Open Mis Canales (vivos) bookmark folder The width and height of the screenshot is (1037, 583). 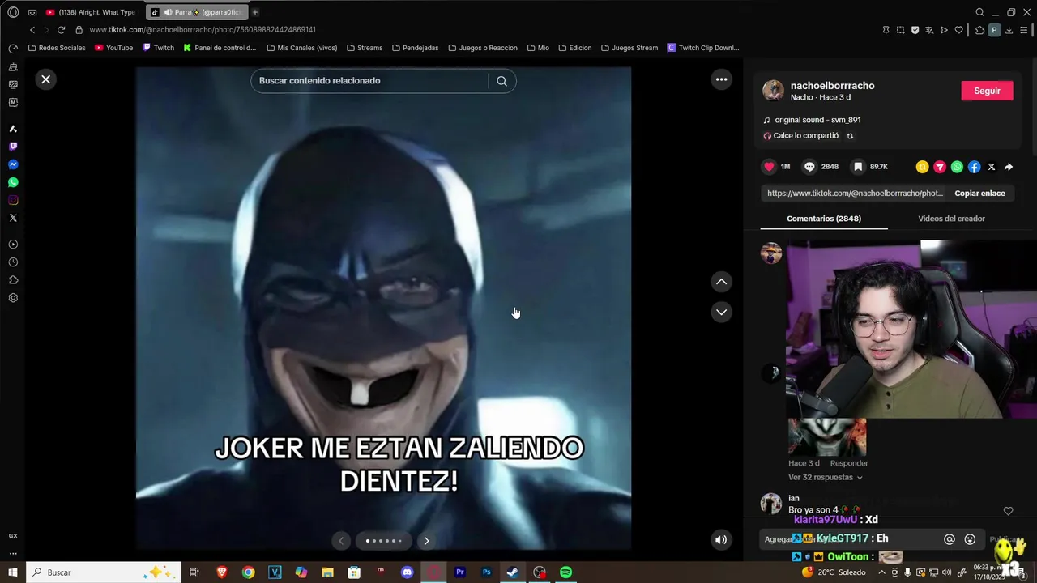coord(301,48)
